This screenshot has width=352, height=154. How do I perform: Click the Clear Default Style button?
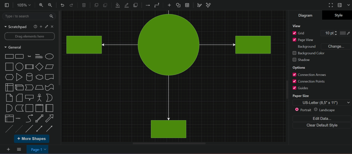(322, 125)
